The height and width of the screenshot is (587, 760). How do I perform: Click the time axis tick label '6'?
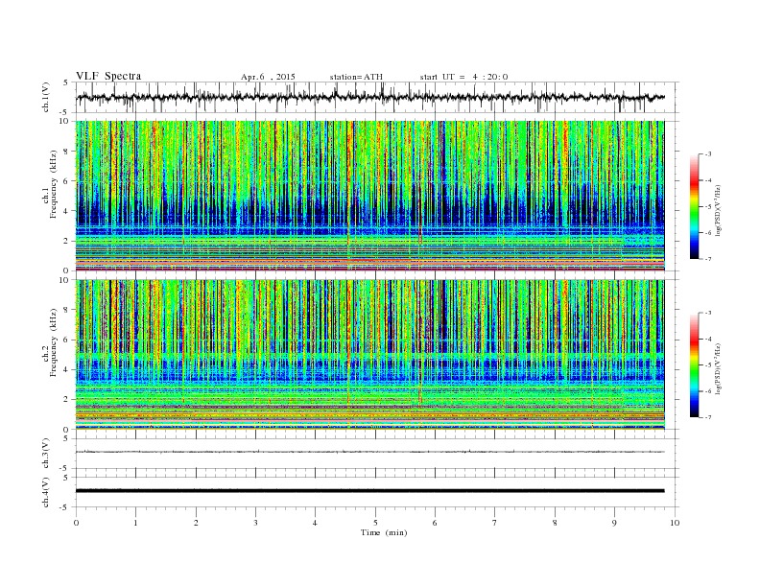(435, 523)
